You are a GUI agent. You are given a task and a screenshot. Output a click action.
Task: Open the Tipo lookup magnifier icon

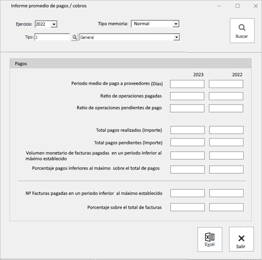coord(75,37)
